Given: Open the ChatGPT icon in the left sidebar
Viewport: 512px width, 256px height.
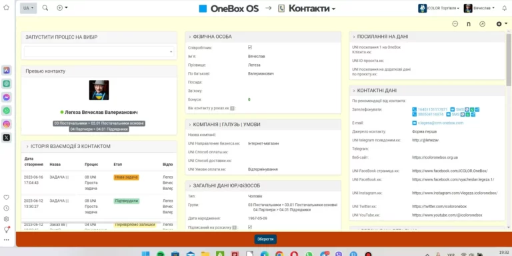Looking at the screenshot, I should coord(7,83).
